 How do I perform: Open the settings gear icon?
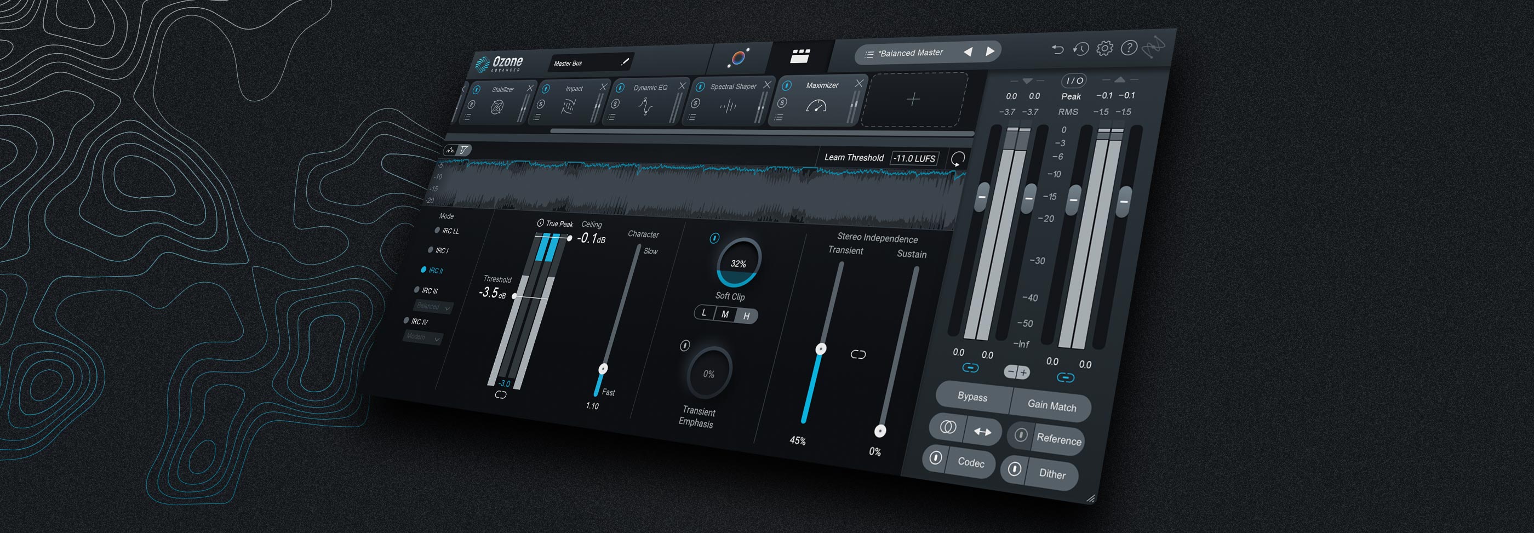coord(1104,48)
